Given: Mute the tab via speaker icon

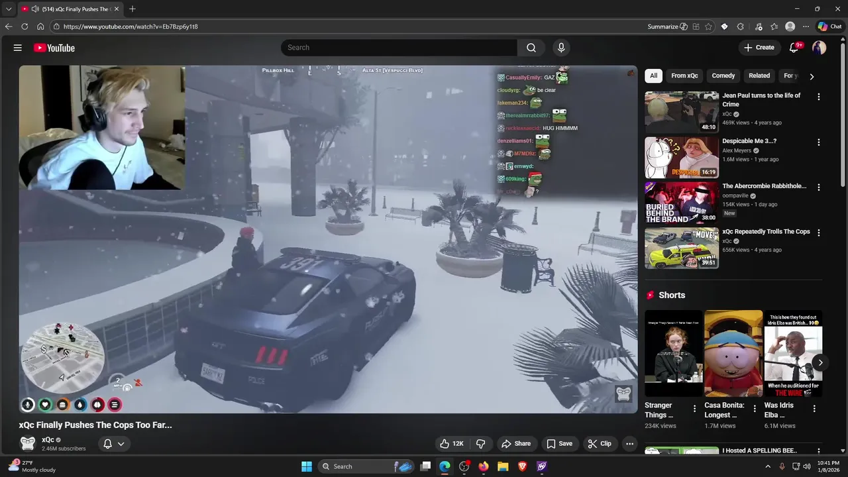Looking at the screenshot, I should pos(34,9).
